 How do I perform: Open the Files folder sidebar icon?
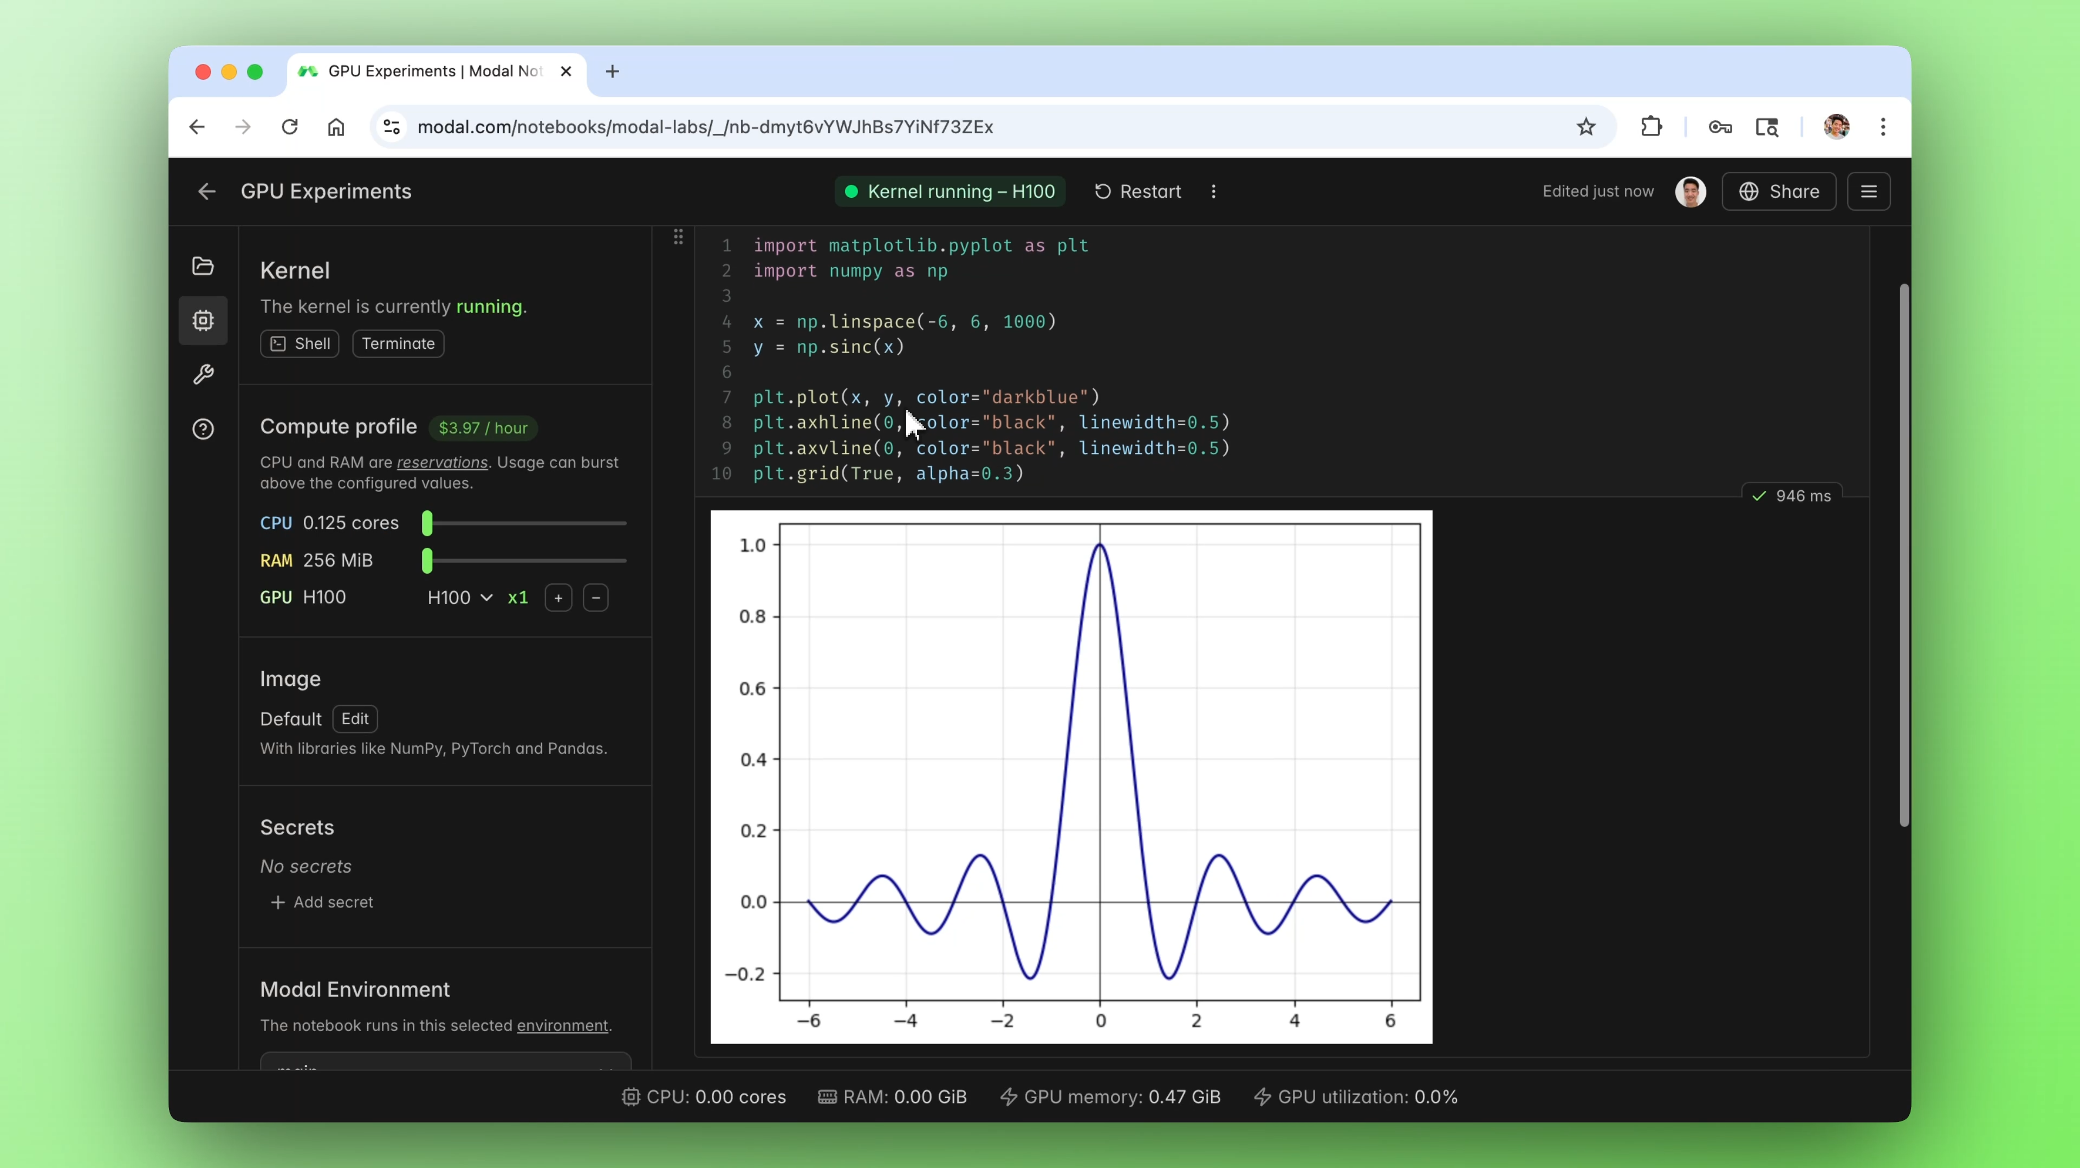203,267
